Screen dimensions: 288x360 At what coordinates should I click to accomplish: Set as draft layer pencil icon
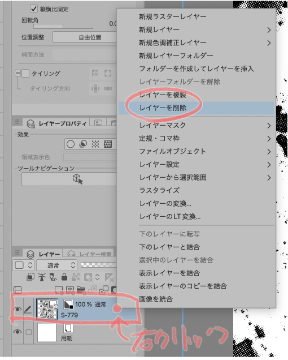(53, 277)
